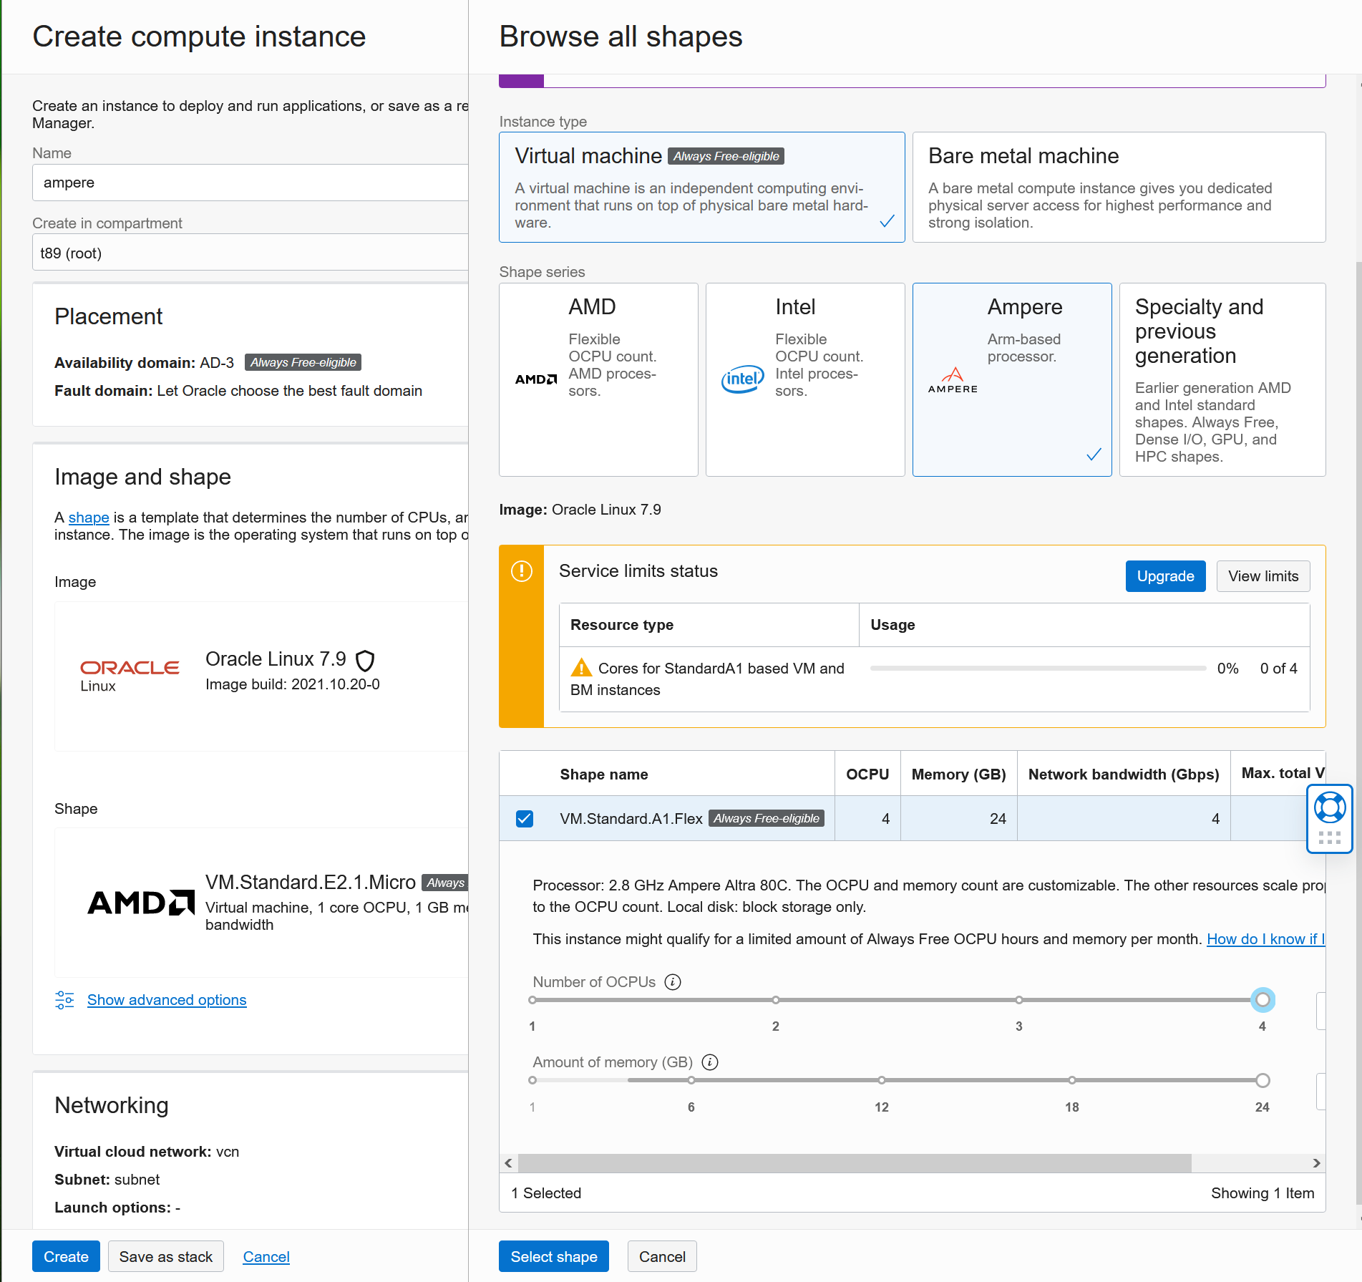Click the instance Name input field
The width and height of the screenshot is (1362, 1282).
pyautogui.click(x=250, y=182)
